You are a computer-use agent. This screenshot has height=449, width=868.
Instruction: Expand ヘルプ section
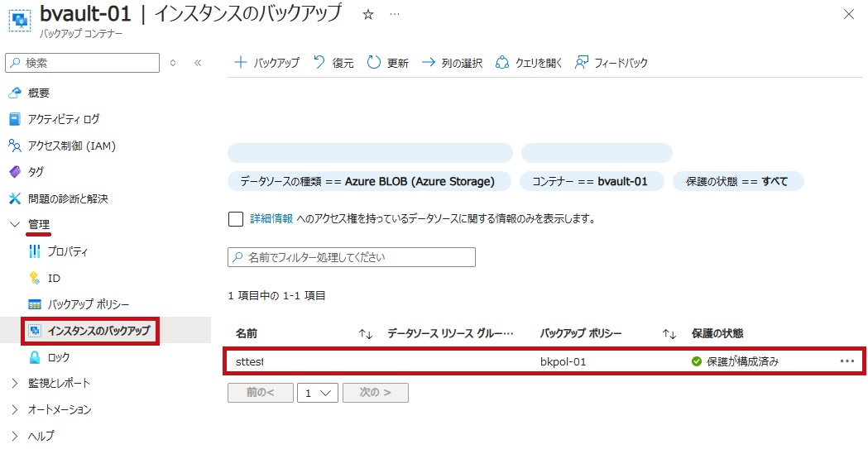click(41, 436)
